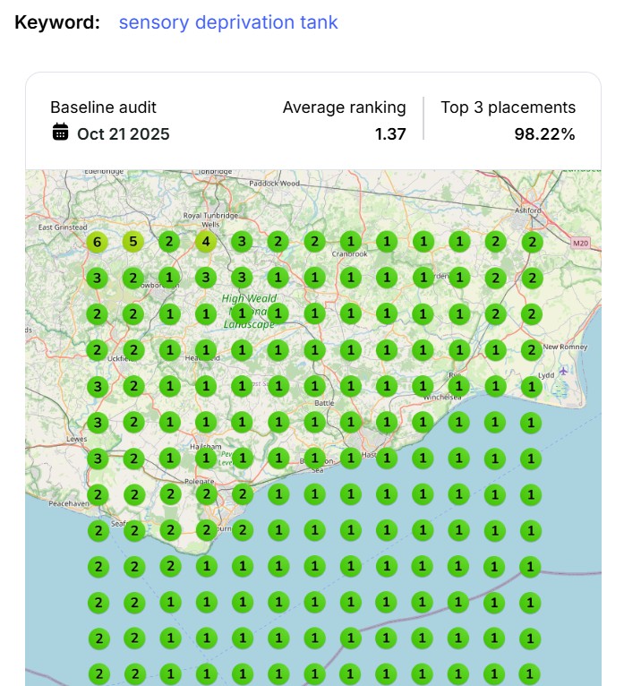
Task: Click the East Grinstead map label
Action: click(x=62, y=227)
